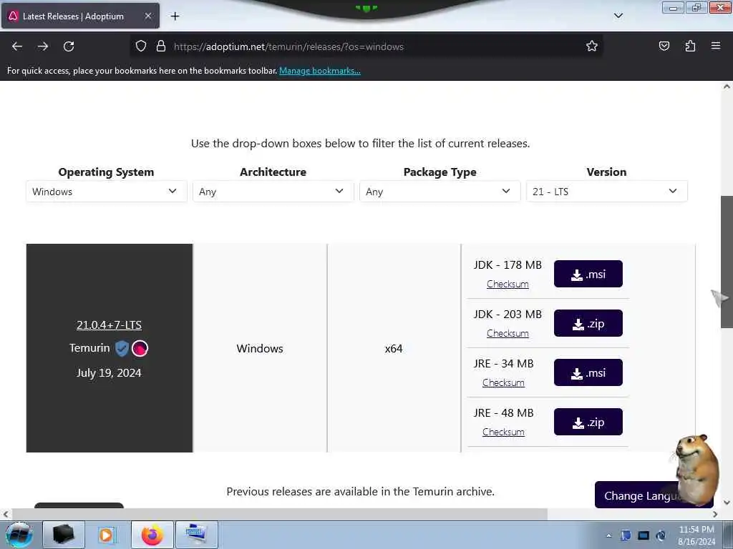The width and height of the screenshot is (733, 549).
Task: Select the Latest Releases | Adoptium tab
Action: point(80,16)
